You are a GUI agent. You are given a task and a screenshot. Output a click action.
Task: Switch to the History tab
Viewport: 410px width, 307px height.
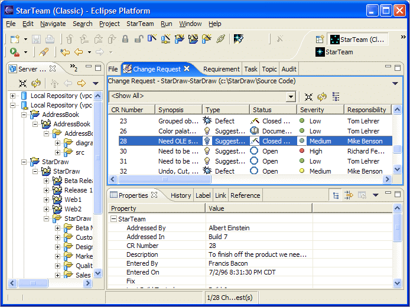coord(181,195)
